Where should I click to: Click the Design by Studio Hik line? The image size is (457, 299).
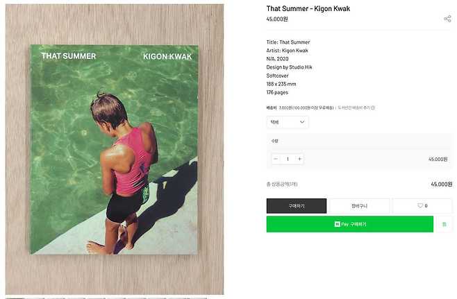289,67
